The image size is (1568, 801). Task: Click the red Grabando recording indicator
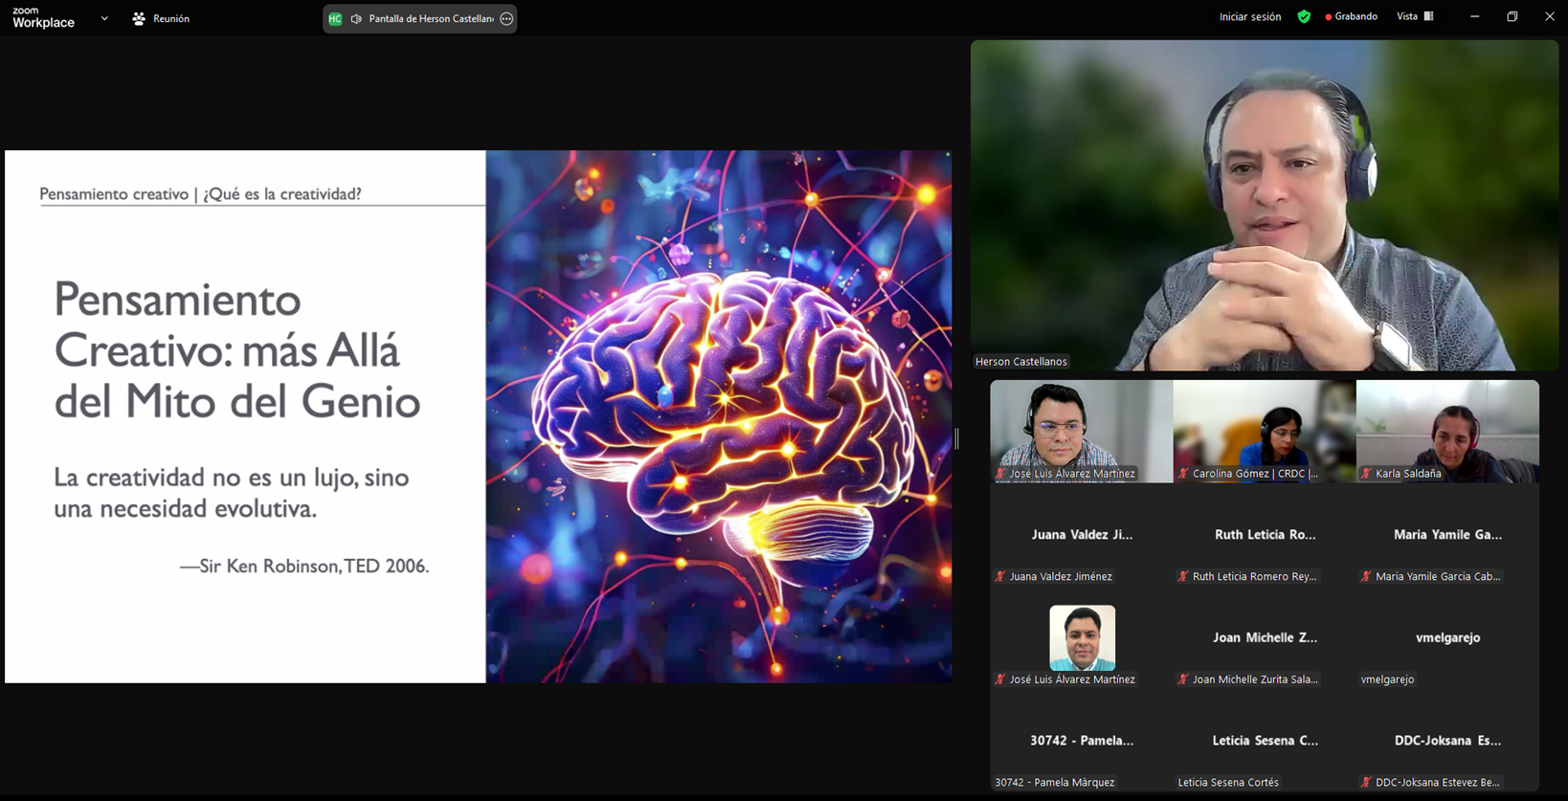point(1351,16)
